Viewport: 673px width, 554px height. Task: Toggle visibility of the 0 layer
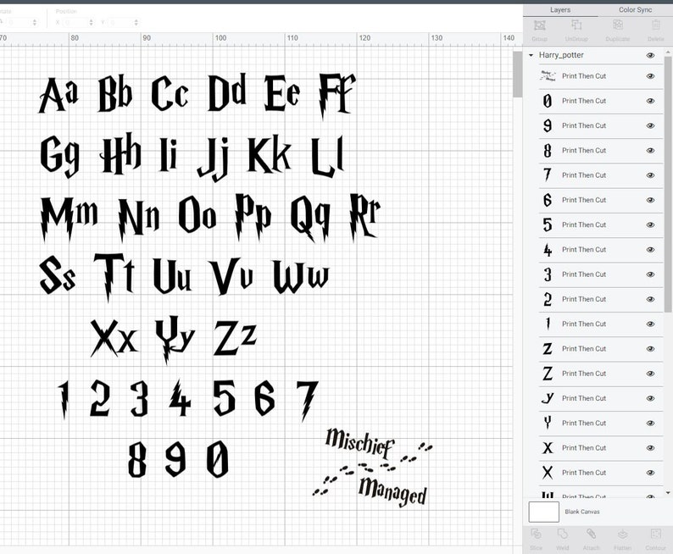tap(650, 101)
